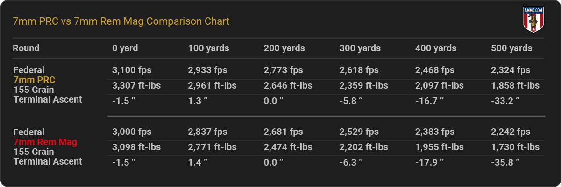Click the 200 yards column header
The image size is (561, 187).
point(284,48)
